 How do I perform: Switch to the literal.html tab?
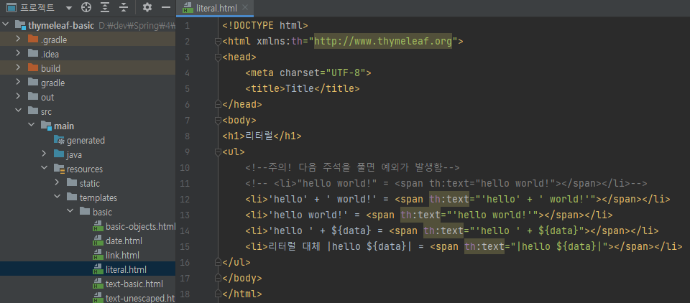(x=215, y=8)
